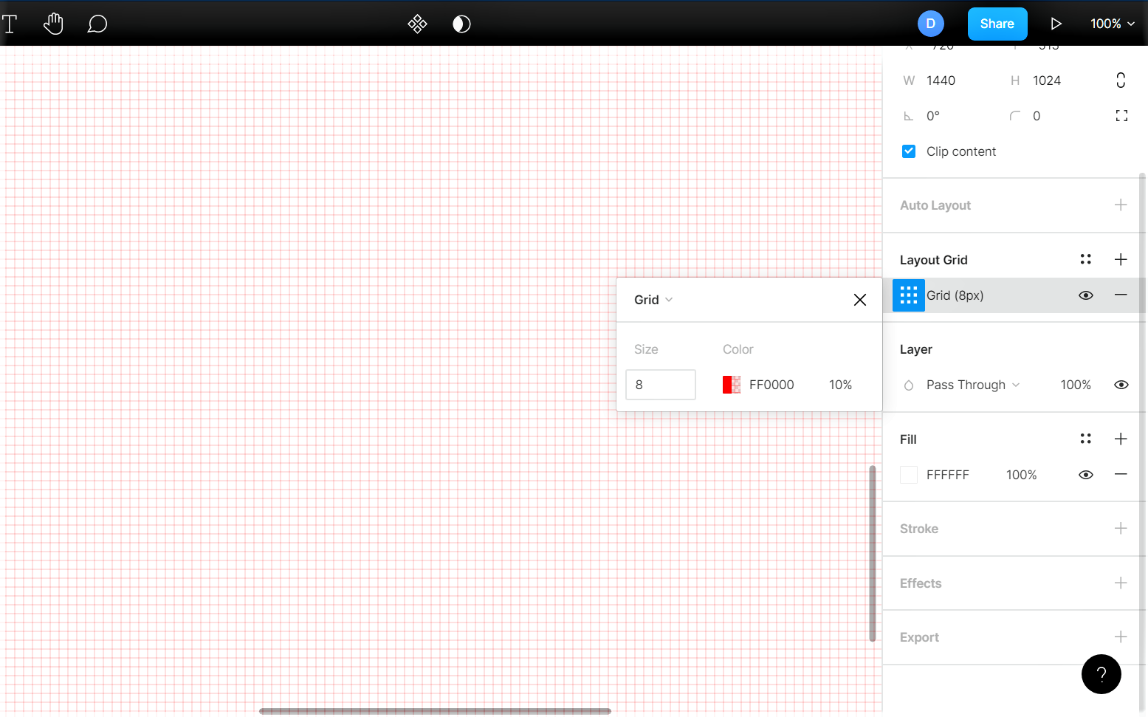Click the Export section header
This screenshot has width=1148, height=717.
click(x=919, y=637)
